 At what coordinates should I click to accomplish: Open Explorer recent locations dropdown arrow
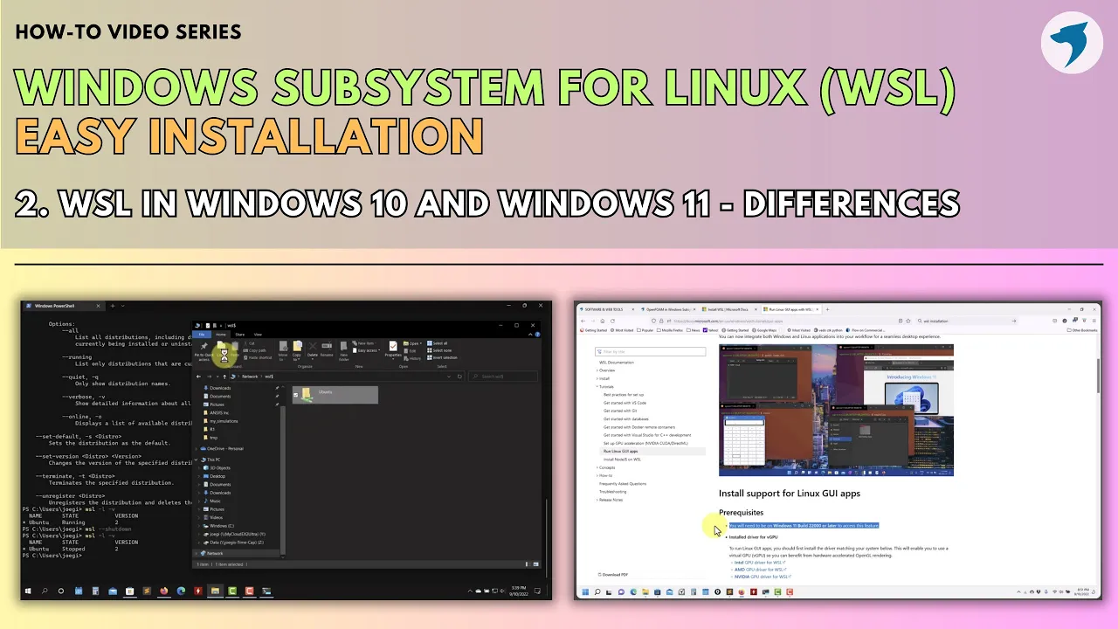pyautogui.click(x=217, y=377)
